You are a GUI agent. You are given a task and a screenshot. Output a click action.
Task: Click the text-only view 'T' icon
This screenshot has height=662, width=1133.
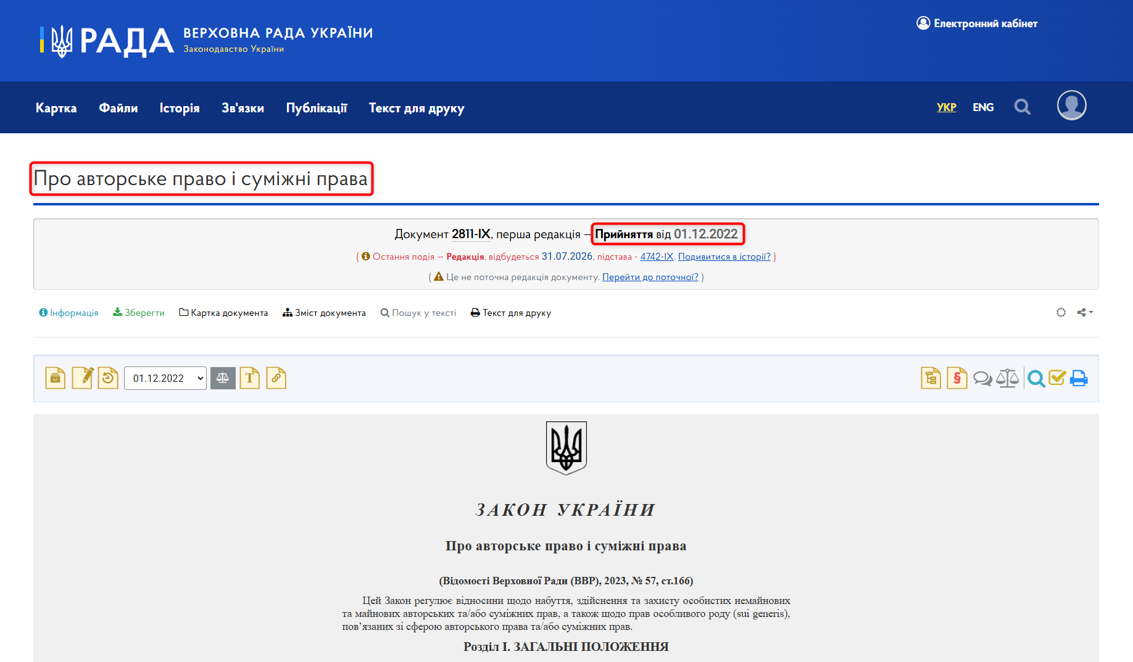pos(249,378)
